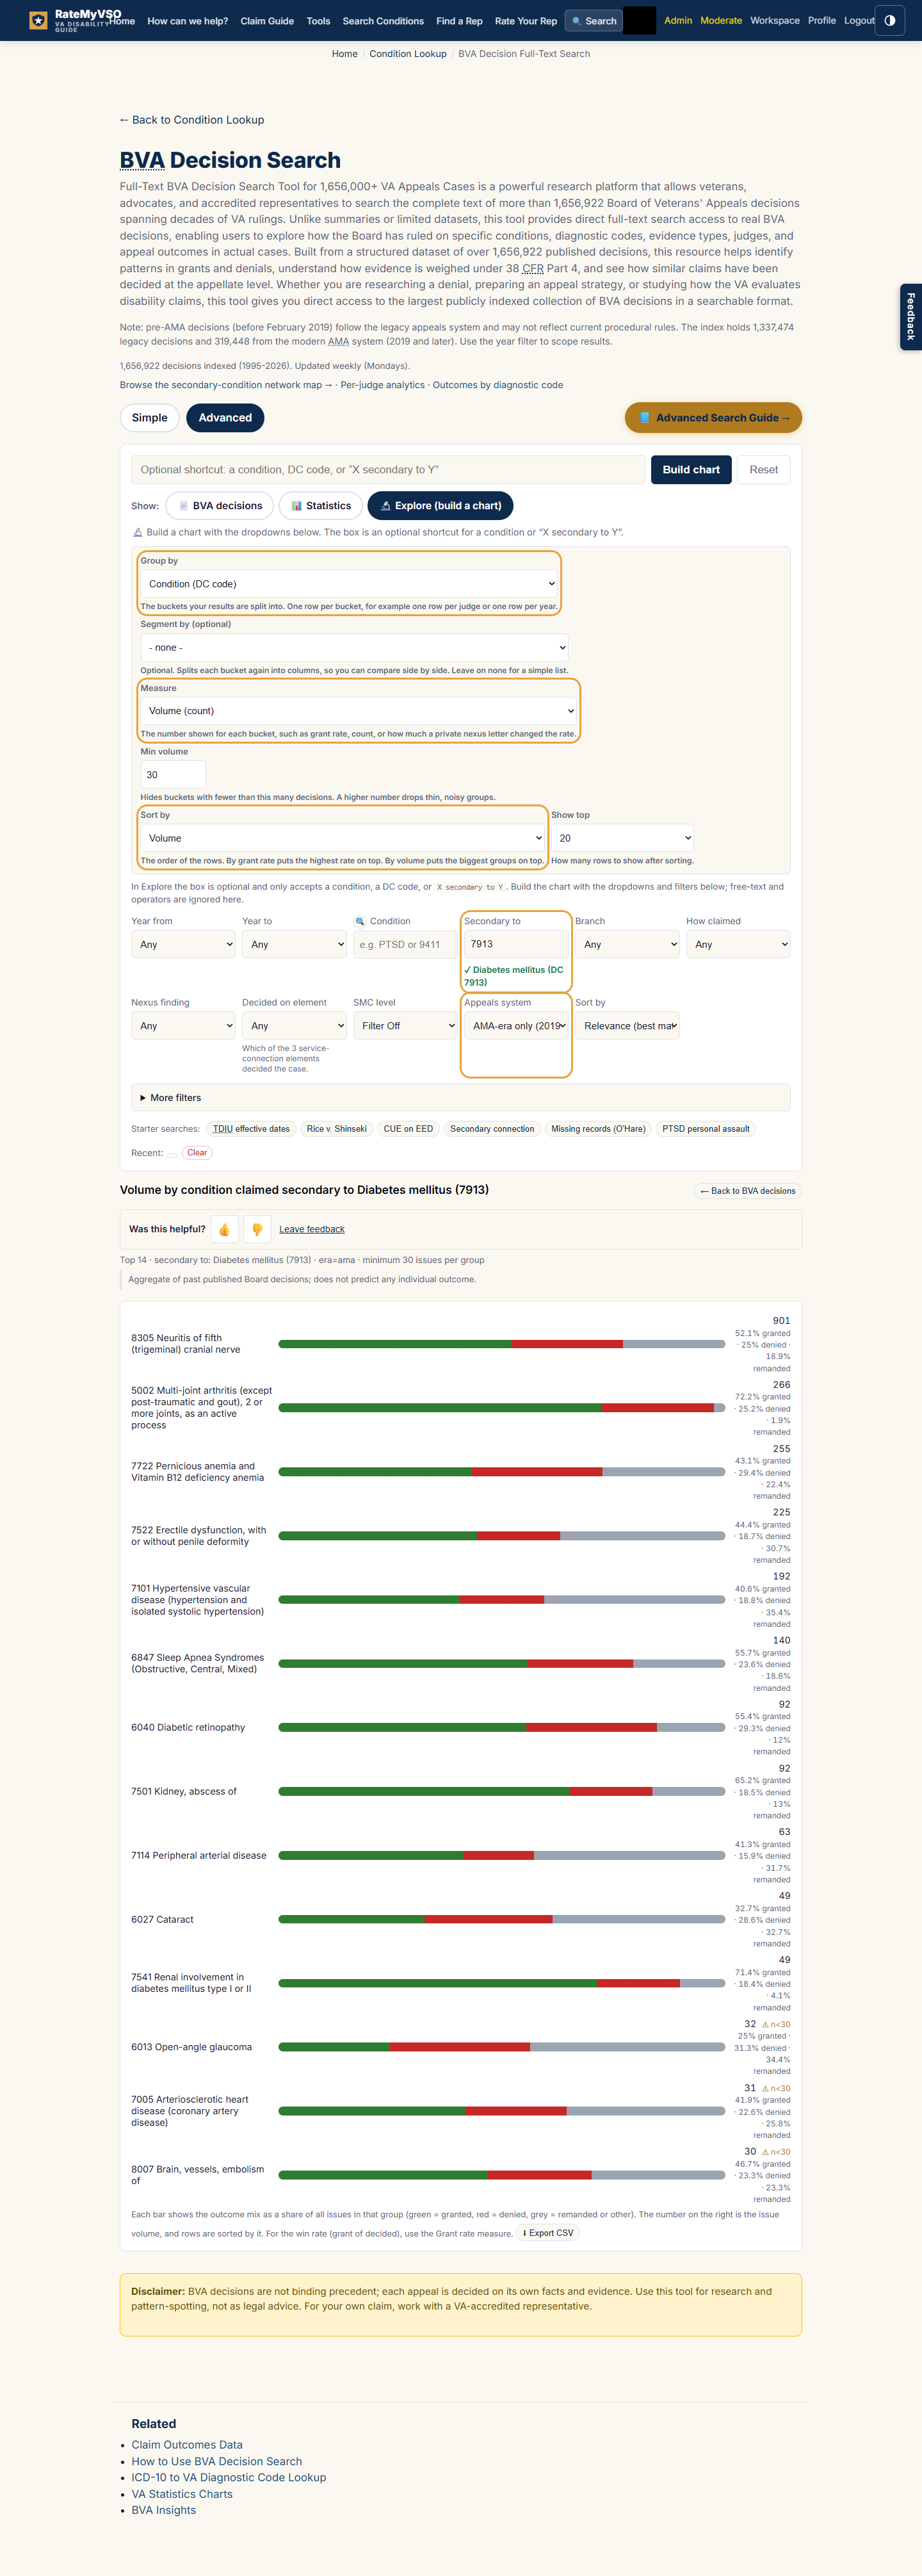This screenshot has width=922, height=2576.
Task: Click thumbs down not helpful icon
Action: [x=257, y=1229]
